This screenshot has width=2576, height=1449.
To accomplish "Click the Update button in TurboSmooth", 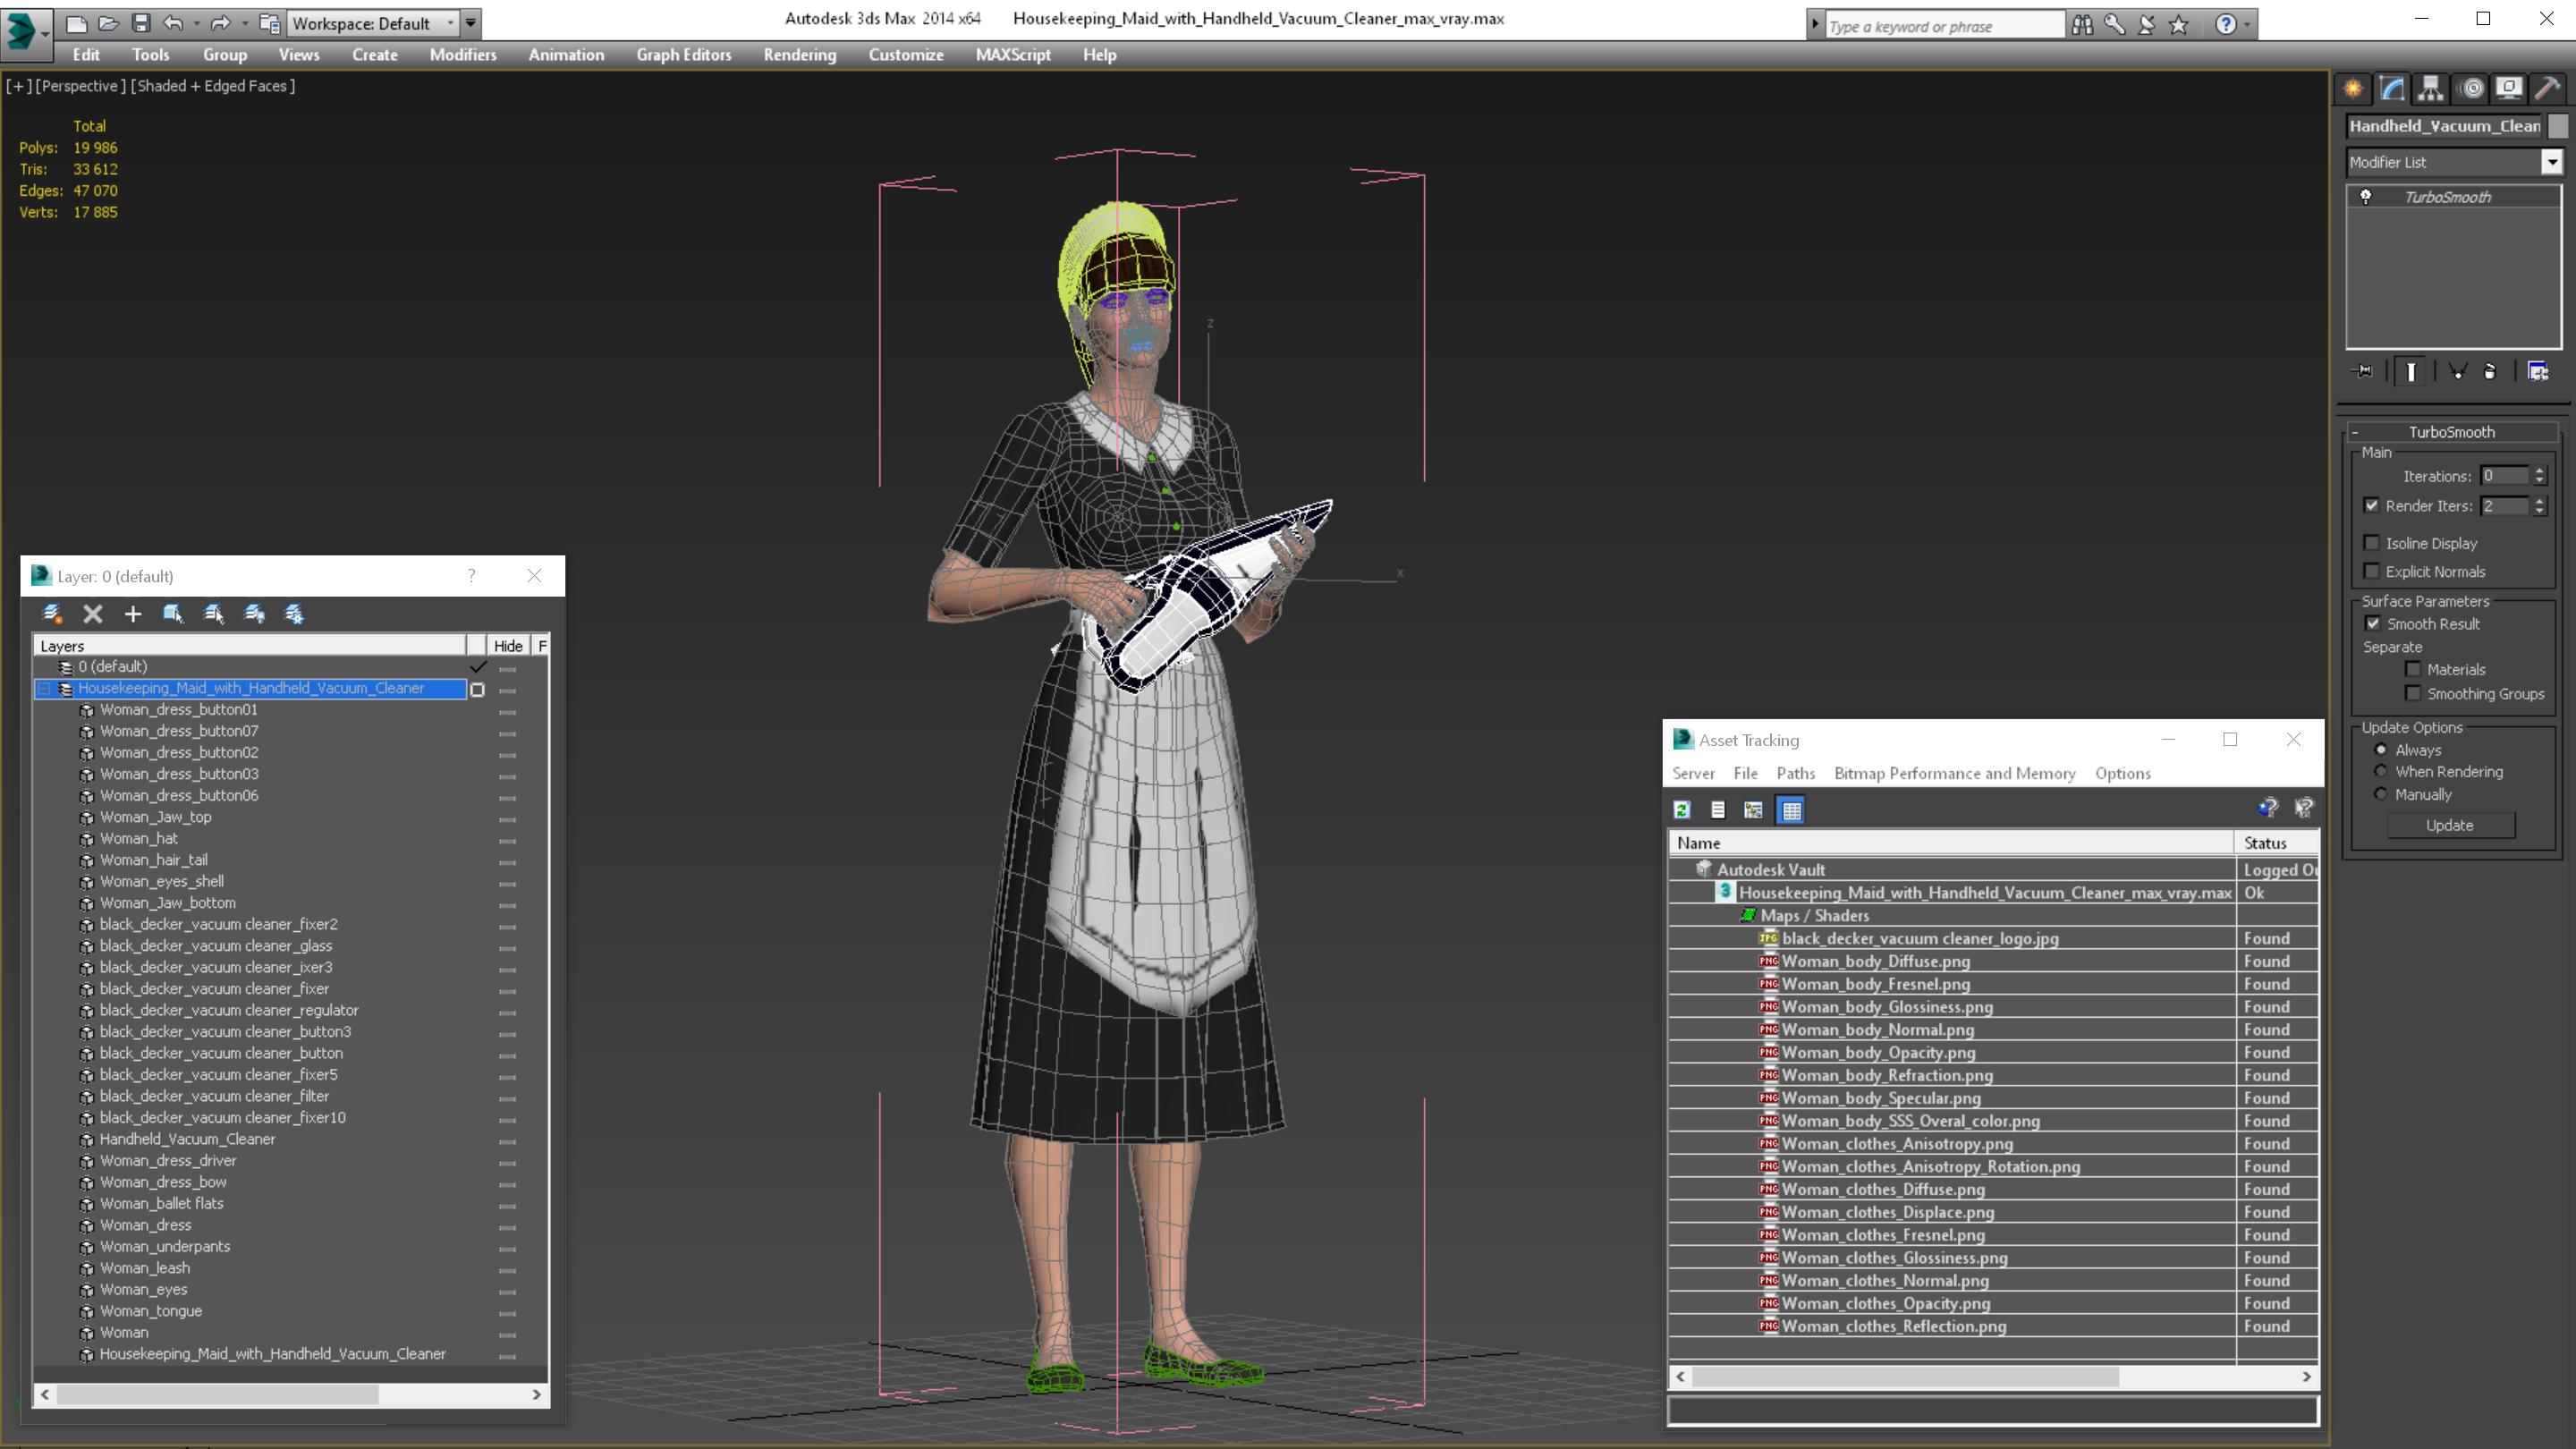I will (2449, 825).
